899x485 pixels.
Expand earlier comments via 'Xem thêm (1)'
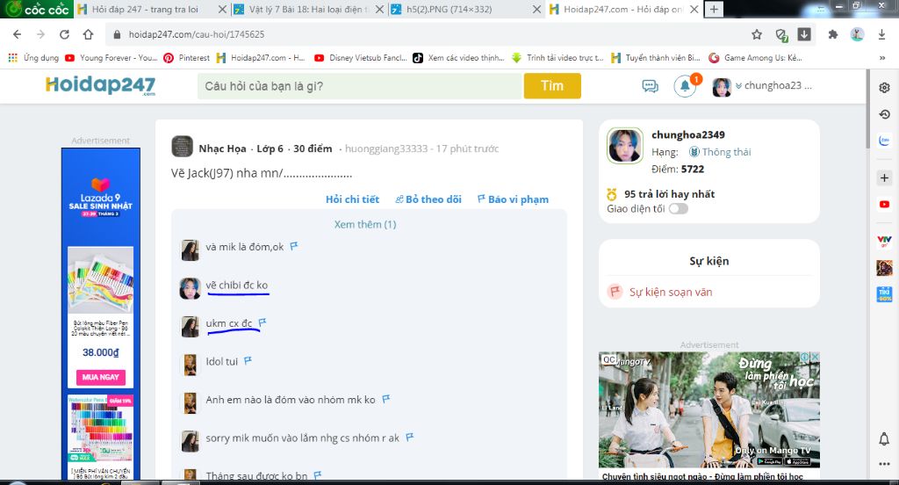tap(365, 224)
